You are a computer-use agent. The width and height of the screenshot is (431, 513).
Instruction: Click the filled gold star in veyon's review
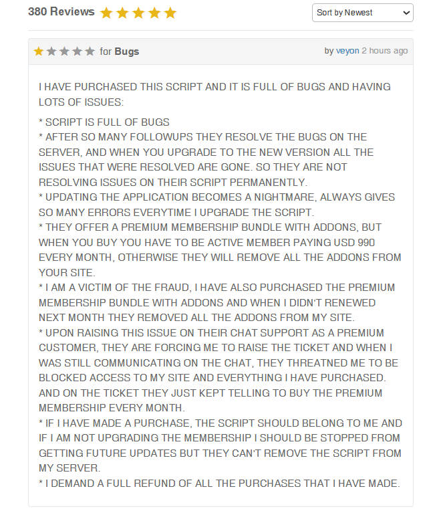(x=39, y=52)
